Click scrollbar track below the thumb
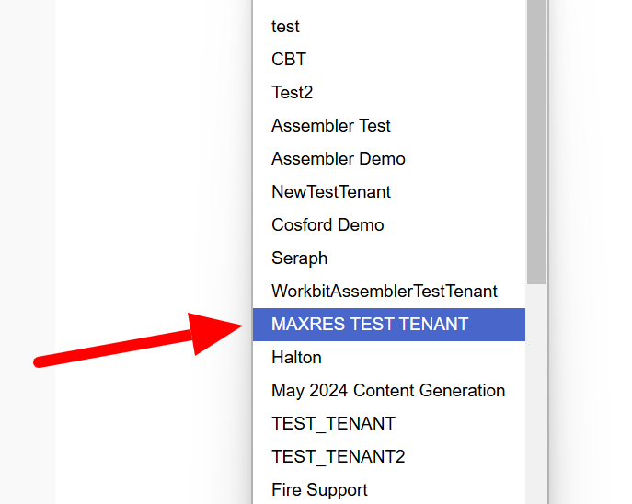Image resolution: width=632 pixels, height=504 pixels. [x=536, y=395]
